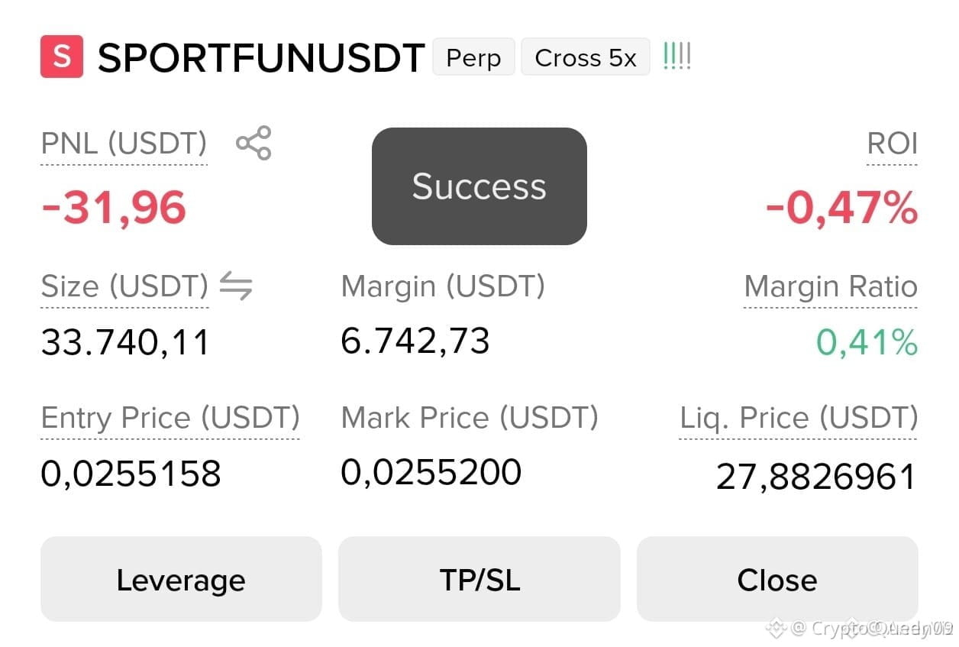Click the PNL (USDT) label
959x647 pixels.
tap(124, 144)
